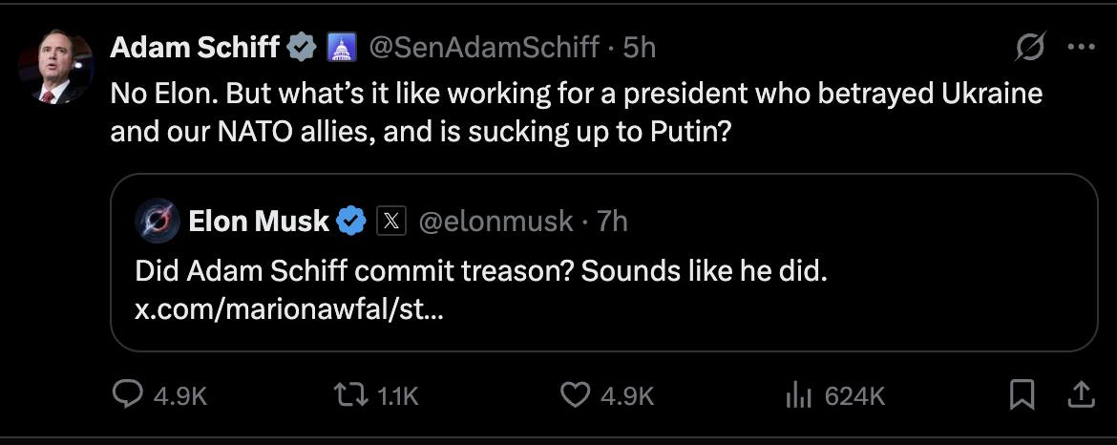Click the X affiliation badge beside Elon Musk
Screen dimensions: 1117x445
click(391, 222)
